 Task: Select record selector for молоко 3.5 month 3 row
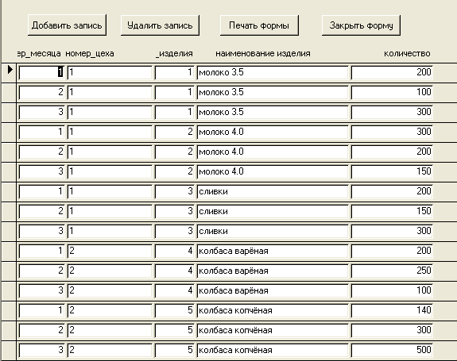click(x=9, y=113)
